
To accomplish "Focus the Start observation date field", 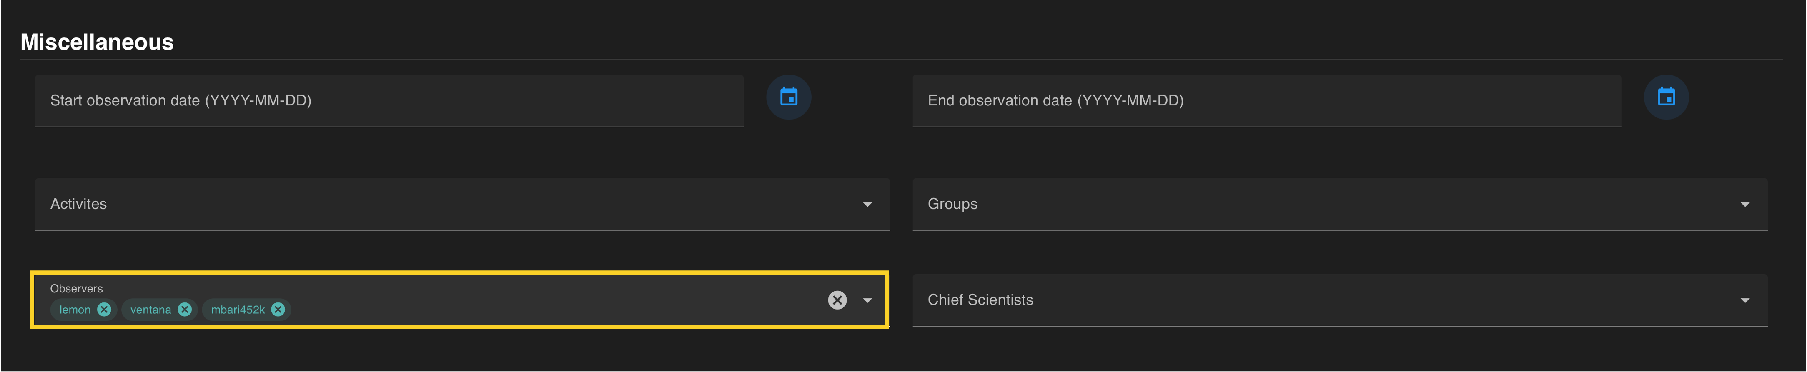I will [x=389, y=101].
